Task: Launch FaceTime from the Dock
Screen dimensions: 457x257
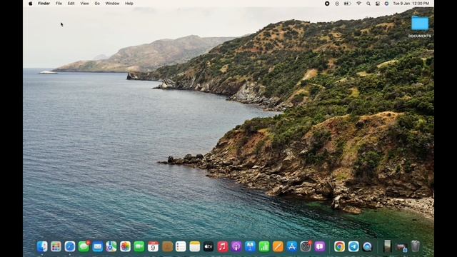Action: point(139,246)
